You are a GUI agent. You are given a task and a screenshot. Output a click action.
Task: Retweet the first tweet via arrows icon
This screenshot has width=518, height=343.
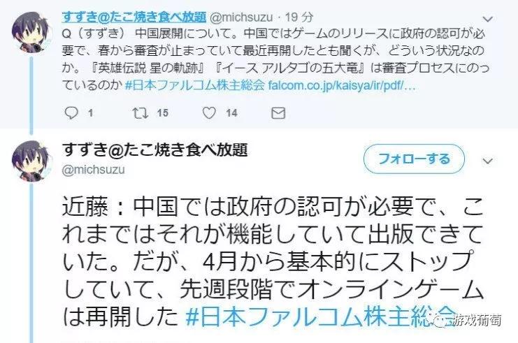tap(140, 113)
